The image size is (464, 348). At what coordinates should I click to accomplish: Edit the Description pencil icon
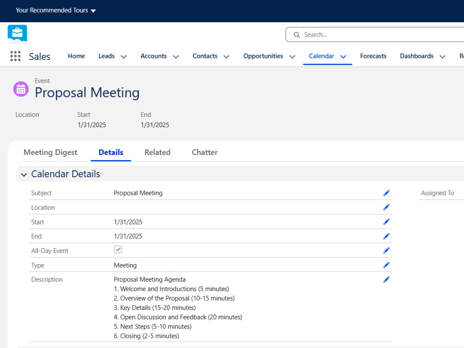coord(386,279)
